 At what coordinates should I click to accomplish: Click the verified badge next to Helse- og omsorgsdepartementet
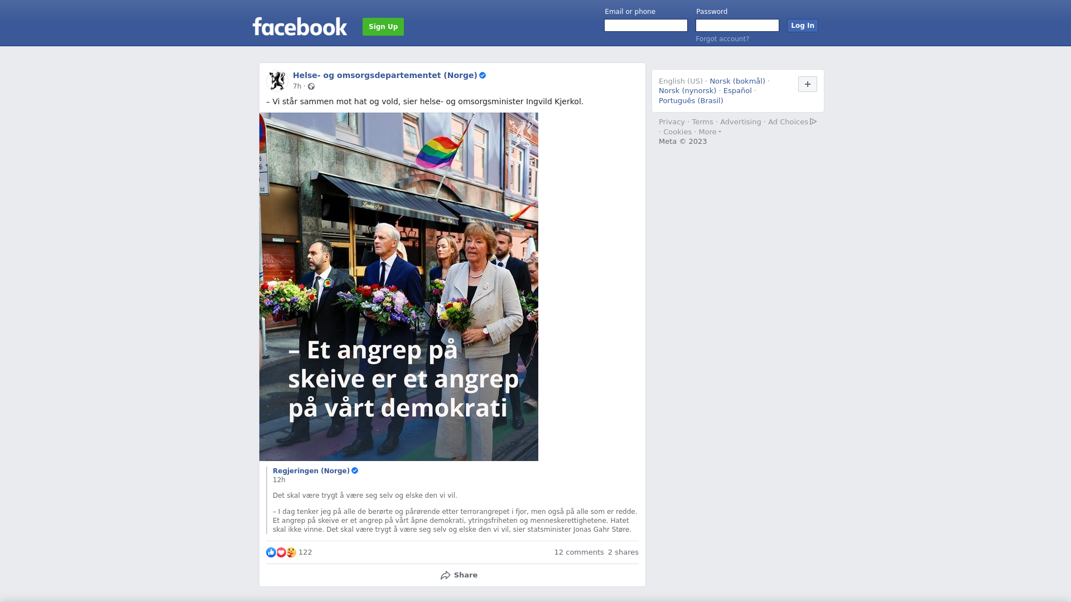click(x=483, y=75)
